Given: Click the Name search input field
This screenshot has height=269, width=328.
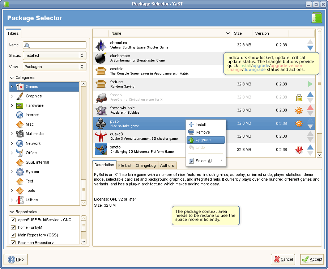Looking at the screenshot, I should click(x=54, y=45).
